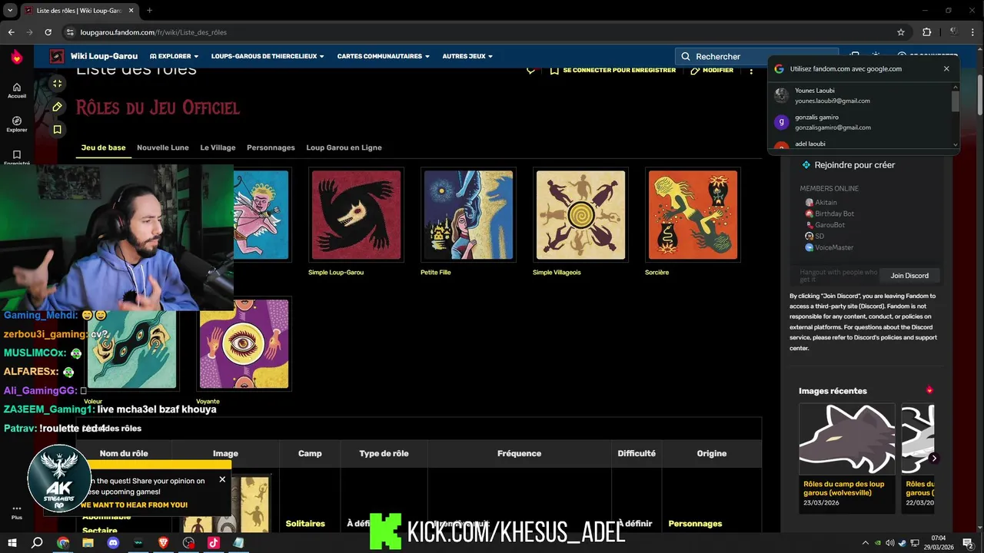
Task: Click the browser address bar URL
Action: point(153,32)
